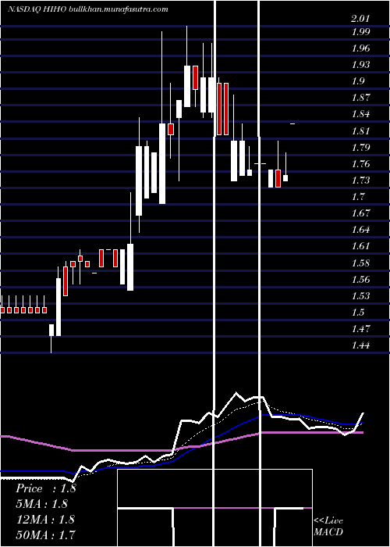
Task: Click the 1.67 price axis label
Action: pos(360,213)
